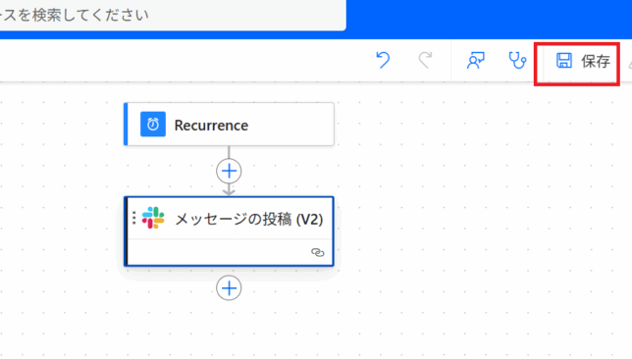Click the partially visible icon right of 保存
The height and width of the screenshot is (359, 632).
(x=630, y=64)
